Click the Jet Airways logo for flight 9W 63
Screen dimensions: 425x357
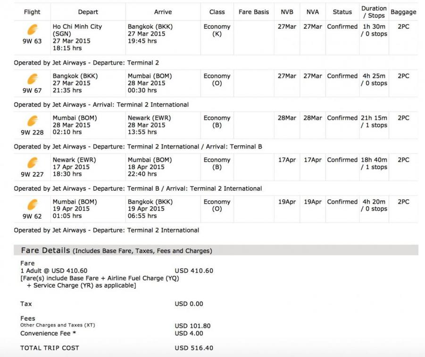tap(32, 30)
